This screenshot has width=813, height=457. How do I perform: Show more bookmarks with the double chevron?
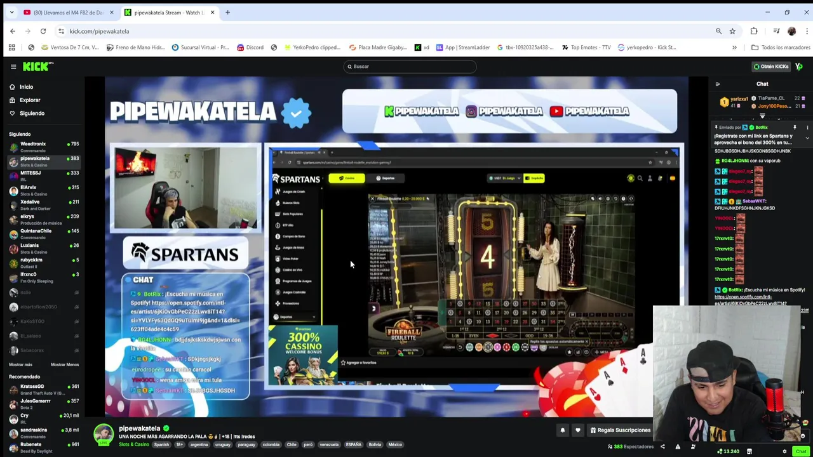[734, 47]
